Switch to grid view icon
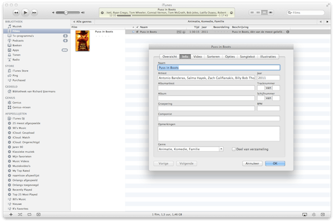334x222 pixels. [x=264, y=13]
